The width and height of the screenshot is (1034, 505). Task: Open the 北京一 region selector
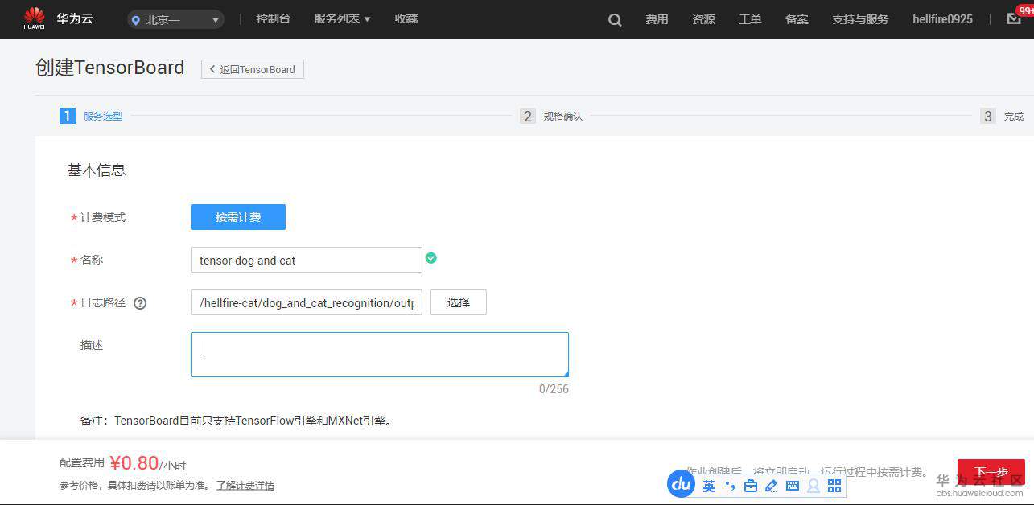[x=175, y=19]
